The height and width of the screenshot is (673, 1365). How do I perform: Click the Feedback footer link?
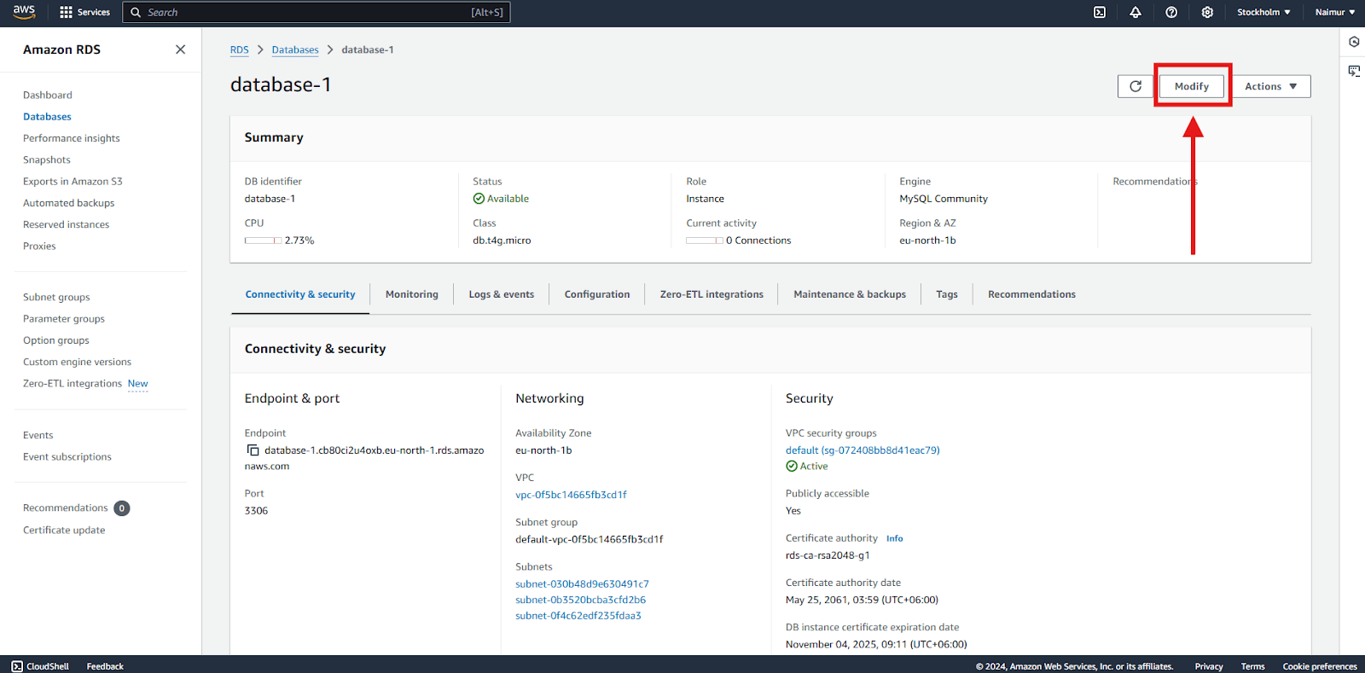pos(105,666)
